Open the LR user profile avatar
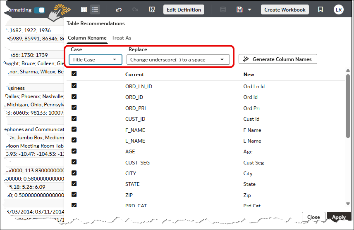Screen dimensions: 354x230 pyautogui.click(x=338, y=9)
